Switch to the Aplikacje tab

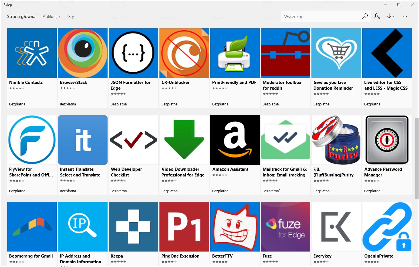(51, 17)
